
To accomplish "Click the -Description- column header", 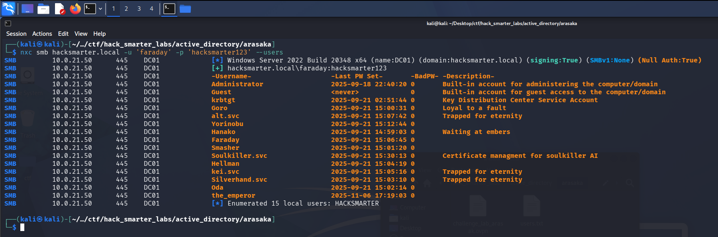I will pyautogui.click(x=468, y=76).
